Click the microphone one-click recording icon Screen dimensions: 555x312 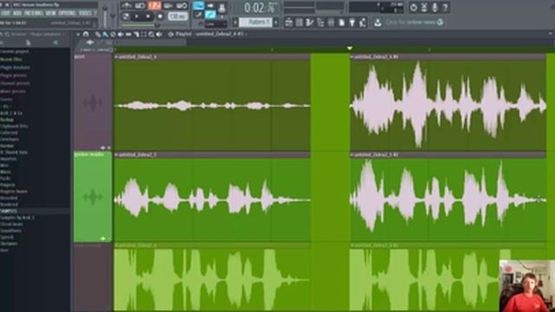[435, 7]
